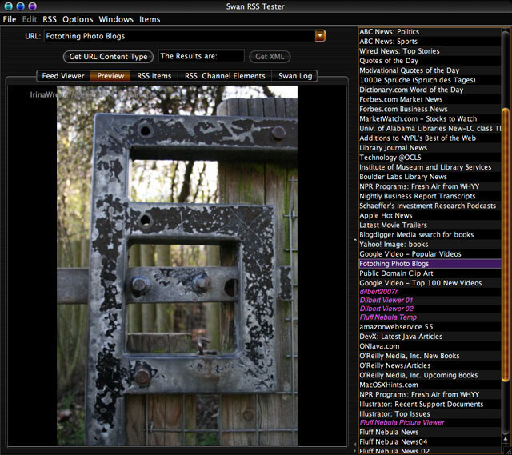Switch to the RSS Items tab

[x=154, y=76]
